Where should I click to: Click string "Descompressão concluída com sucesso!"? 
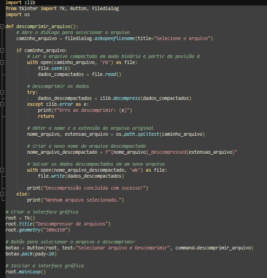click(x=95, y=188)
